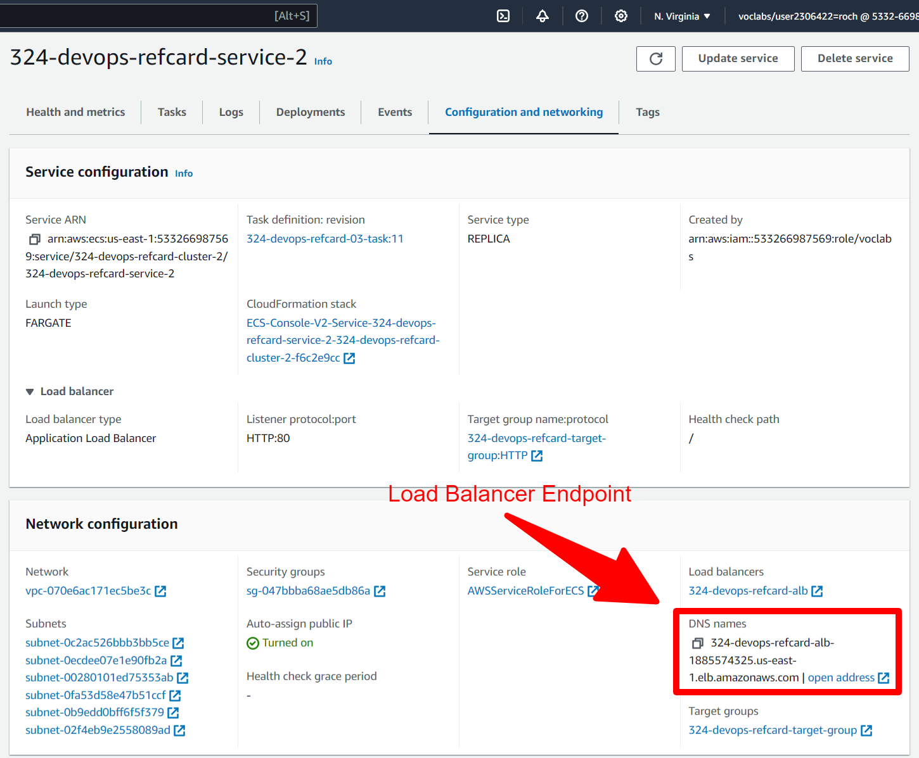Image resolution: width=919 pixels, height=758 pixels.
Task: Click external link icon beside subnet-0fa53d58e47b51ccf
Action: tap(175, 696)
